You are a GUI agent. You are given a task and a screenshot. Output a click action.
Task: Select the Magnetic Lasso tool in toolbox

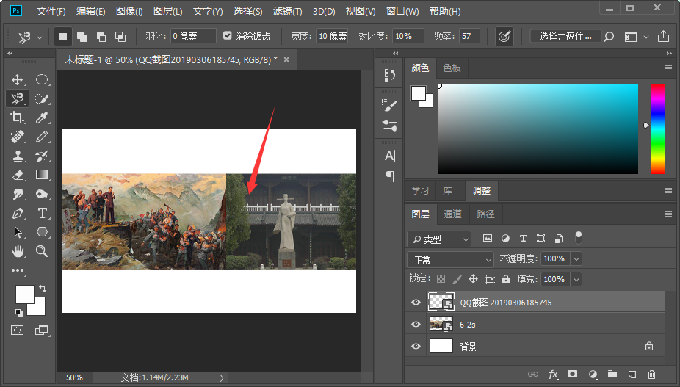pos(18,98)
